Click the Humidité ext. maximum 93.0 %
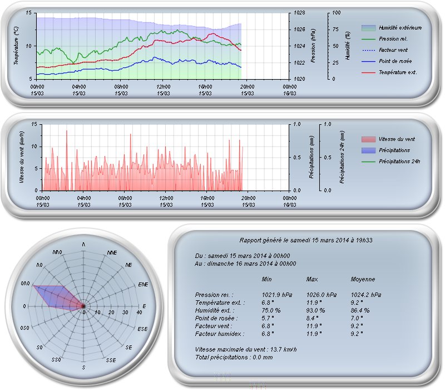This screenshot has height=390, width=445. (x=315, y=311)
